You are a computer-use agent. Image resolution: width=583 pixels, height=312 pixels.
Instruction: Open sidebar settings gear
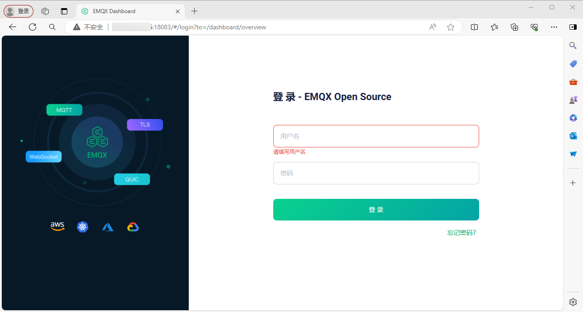(x=573, y=302)
